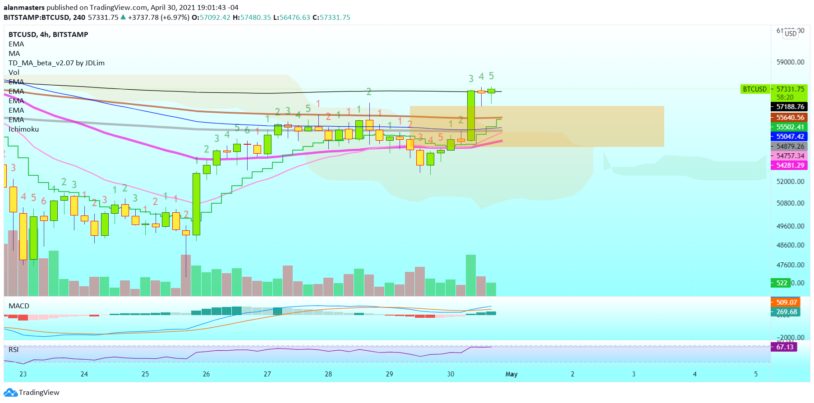Select the open value O:57092.42 in header

point(211,17)
